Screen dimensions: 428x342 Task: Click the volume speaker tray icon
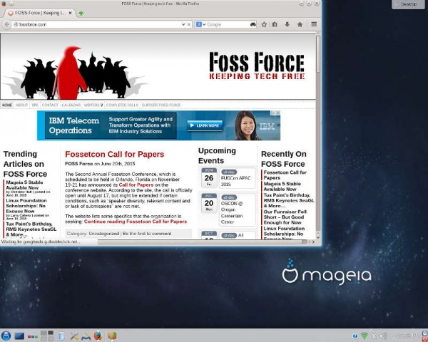point(384,336)
